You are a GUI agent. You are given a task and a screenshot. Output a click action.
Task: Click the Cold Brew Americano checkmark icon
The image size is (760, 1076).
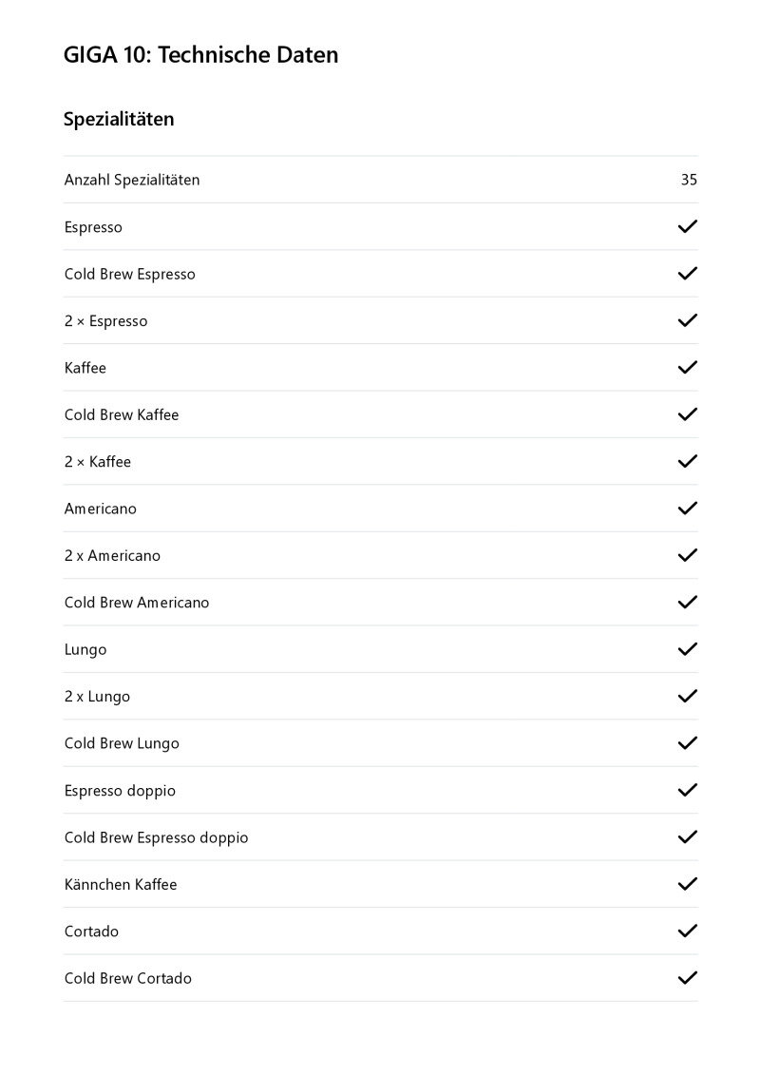click(687, 603)
